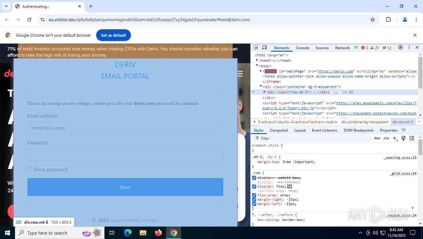Click the Password input field
The height and width of the screenshot is (239, 423).
pos(125,155)
